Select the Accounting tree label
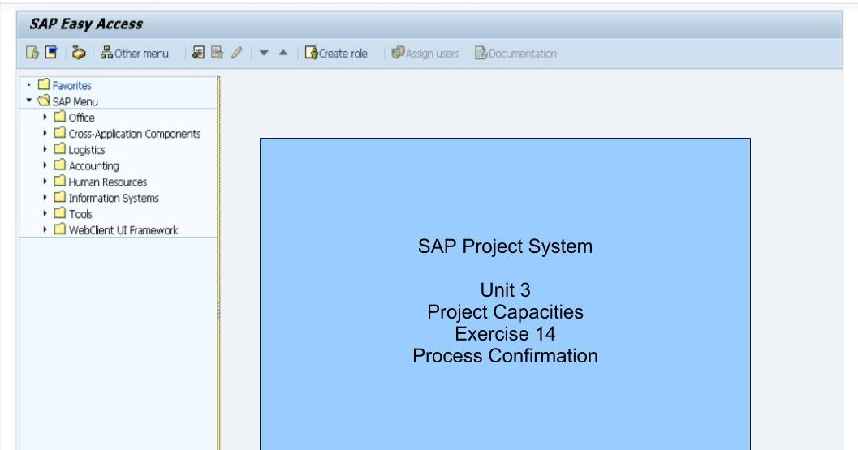Viewport: 858px width, 450px height. tap(93, 165)
